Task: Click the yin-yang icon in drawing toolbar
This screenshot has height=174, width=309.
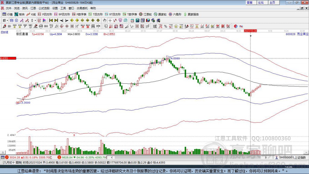Action: coord(236,26)
